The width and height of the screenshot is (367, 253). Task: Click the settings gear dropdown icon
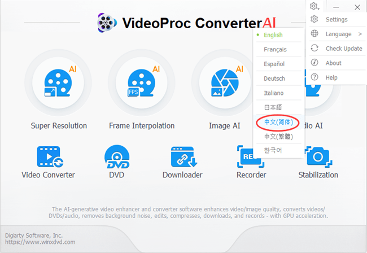tap(314, 6)
